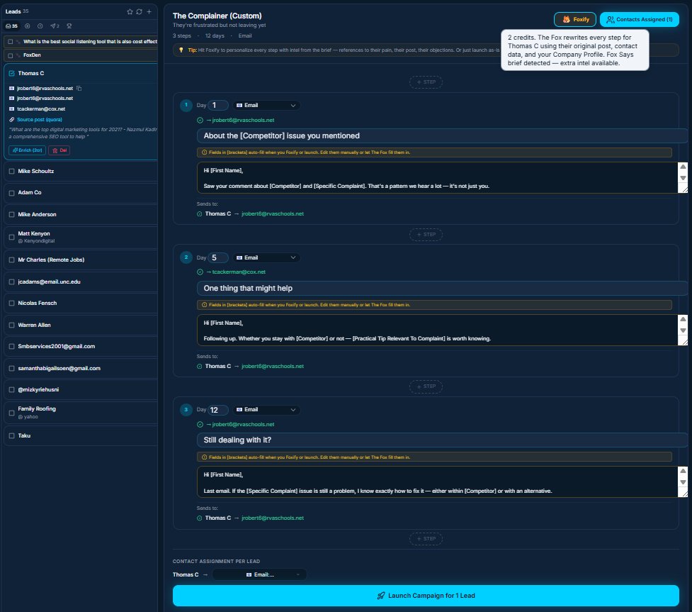Click the star icon in the Leads header
Image resolution: width=692 pixels, height=612 pixels.
pos(130,11)
